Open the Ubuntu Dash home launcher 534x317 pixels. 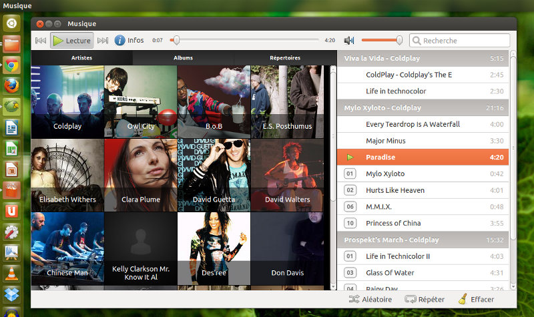point(11,23)
